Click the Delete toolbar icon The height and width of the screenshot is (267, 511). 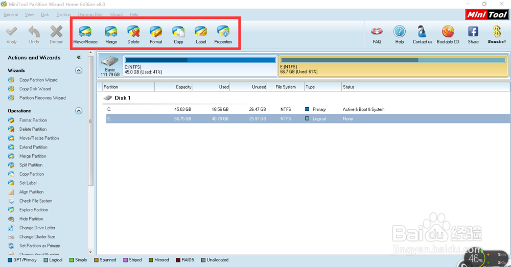tap(133, 32)
